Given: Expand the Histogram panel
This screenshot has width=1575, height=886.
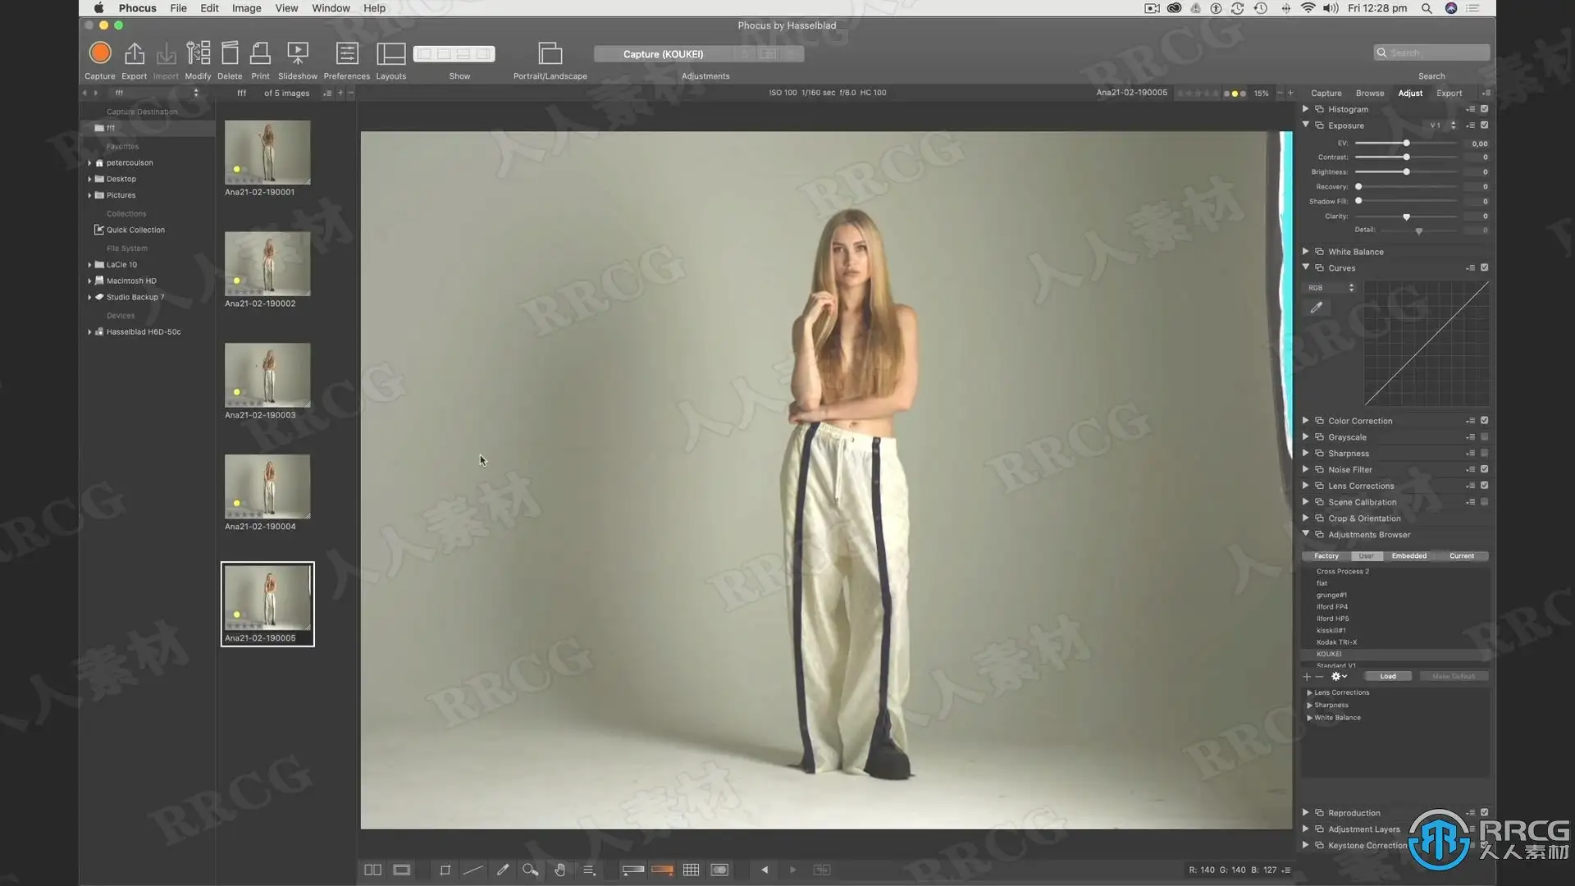Looking at the screenshot, I should (x=1306, y=109).
